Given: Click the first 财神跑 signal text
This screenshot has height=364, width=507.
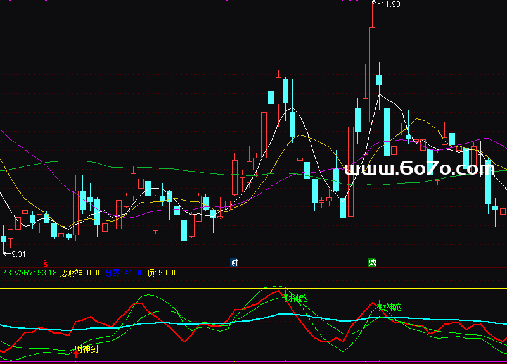Looking at the screenshot, I should [297, 298].
